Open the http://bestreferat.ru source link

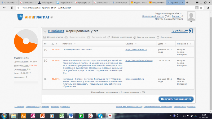(136, 49)
